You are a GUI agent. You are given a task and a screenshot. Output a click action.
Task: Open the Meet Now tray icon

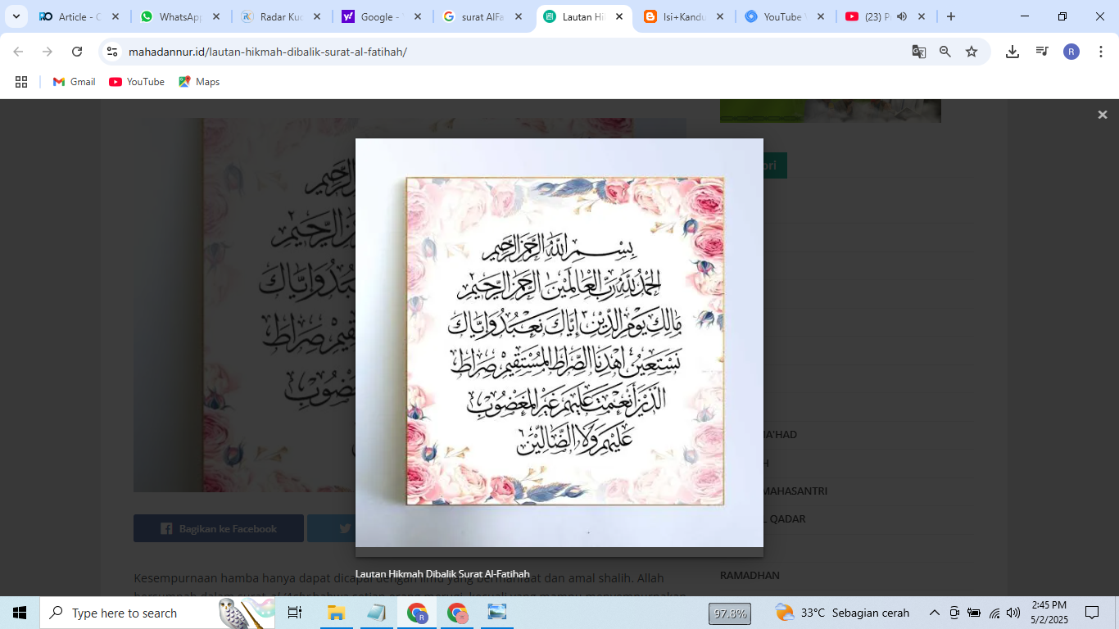tap(954, 613)
